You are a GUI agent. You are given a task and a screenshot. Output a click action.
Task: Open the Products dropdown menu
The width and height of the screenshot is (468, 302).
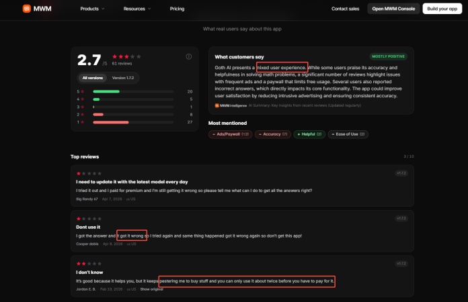click(92, 9)
